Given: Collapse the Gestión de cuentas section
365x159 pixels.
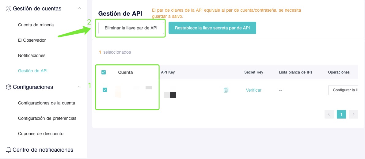Looking at the screenshot, I should tap(79, 8).
